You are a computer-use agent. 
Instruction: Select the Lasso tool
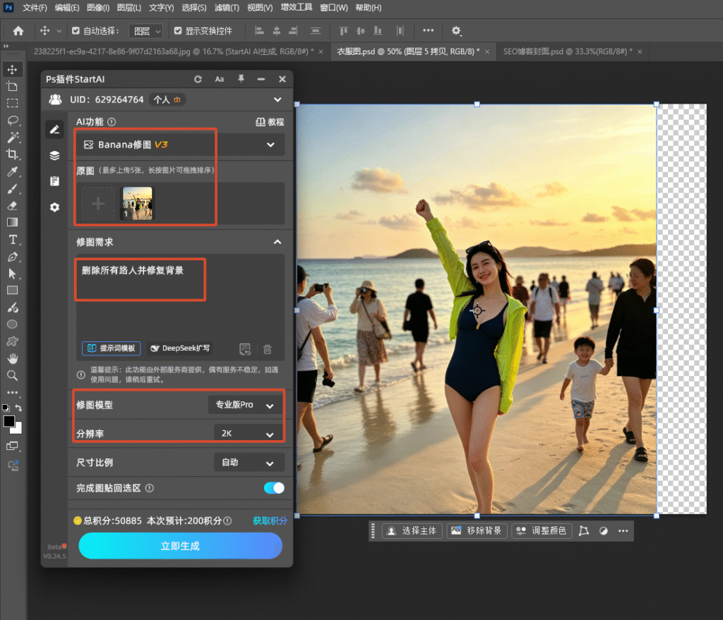pos(13,121)
